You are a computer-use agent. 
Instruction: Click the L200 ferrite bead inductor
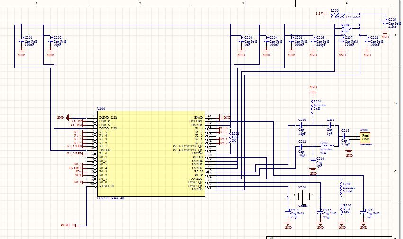(338, 14)
